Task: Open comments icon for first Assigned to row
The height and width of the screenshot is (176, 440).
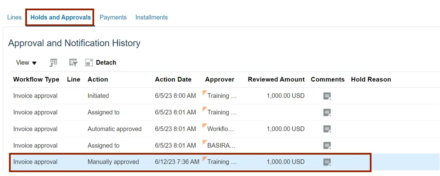Action: (327, 113)
